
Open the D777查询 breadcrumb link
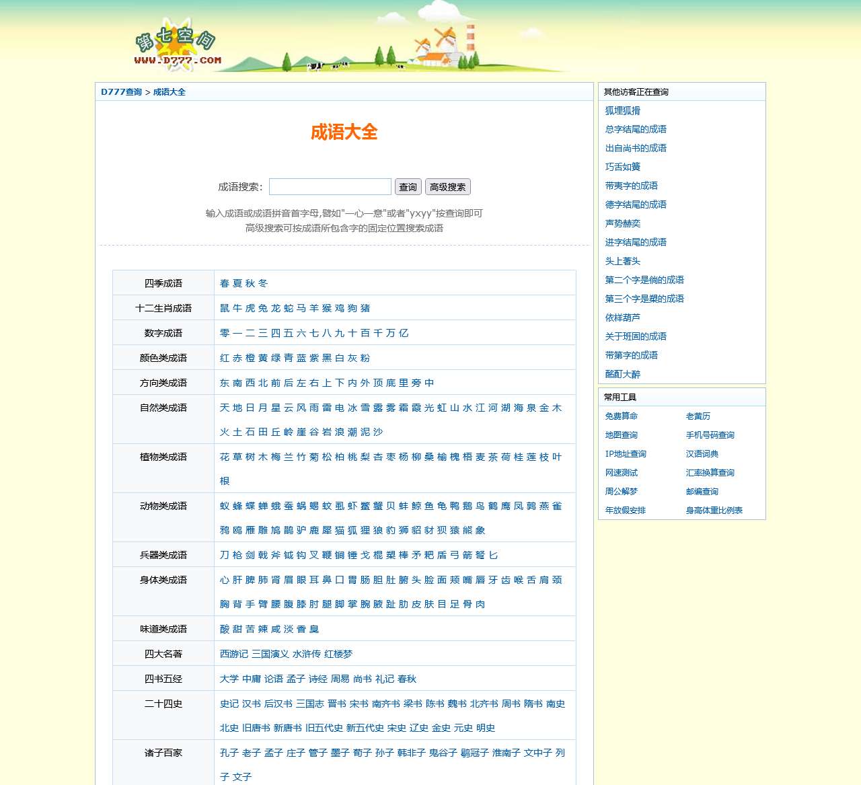pos(121,92)
